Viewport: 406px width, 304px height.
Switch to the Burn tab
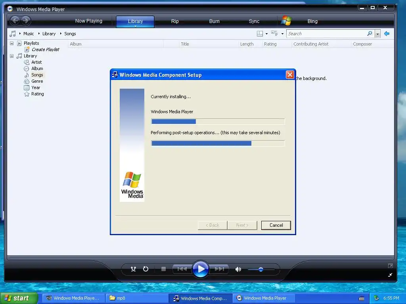coord(214,21)
